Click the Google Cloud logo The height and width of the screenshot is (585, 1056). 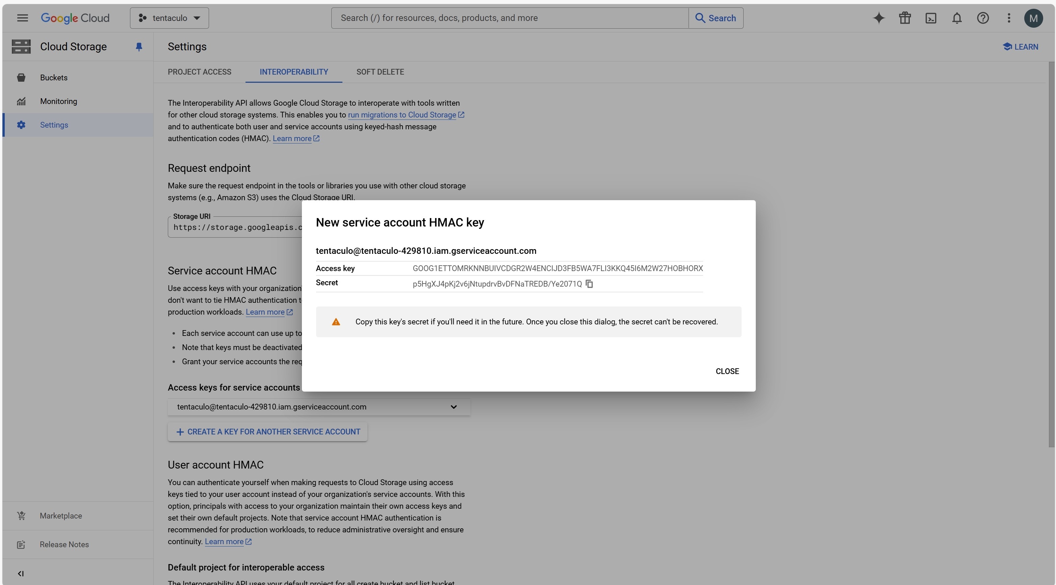(75, 18)
